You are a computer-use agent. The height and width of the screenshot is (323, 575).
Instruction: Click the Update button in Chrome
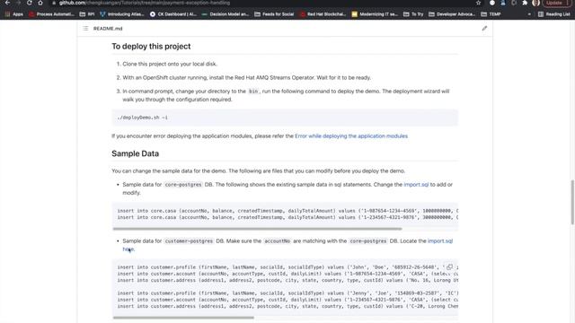556,3
